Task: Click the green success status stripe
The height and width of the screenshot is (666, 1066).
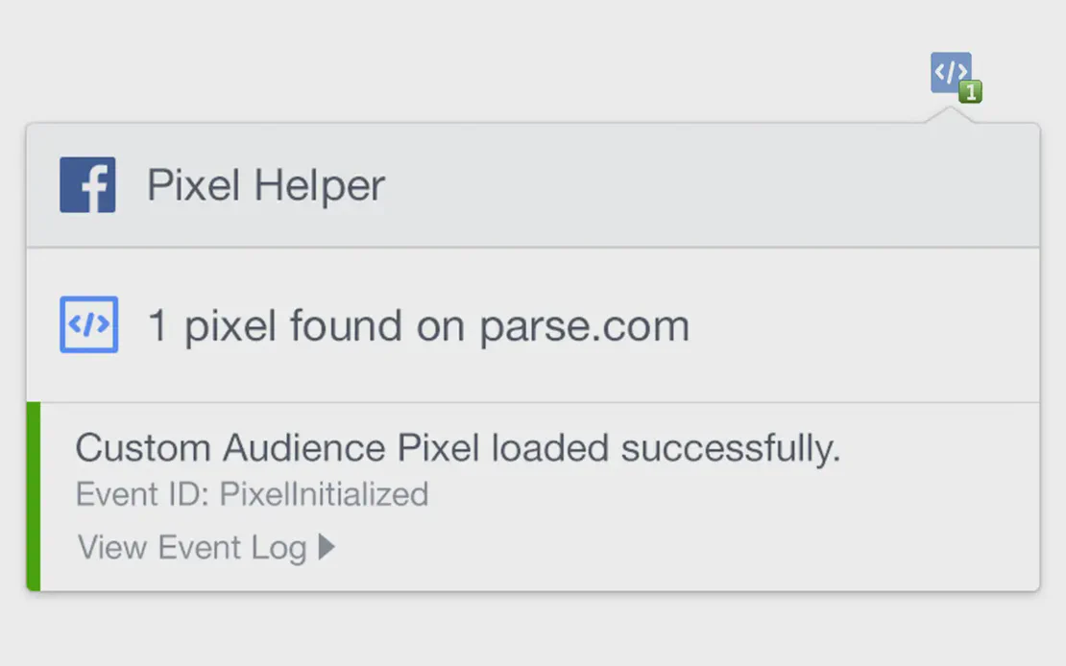Action: [34, 496]
